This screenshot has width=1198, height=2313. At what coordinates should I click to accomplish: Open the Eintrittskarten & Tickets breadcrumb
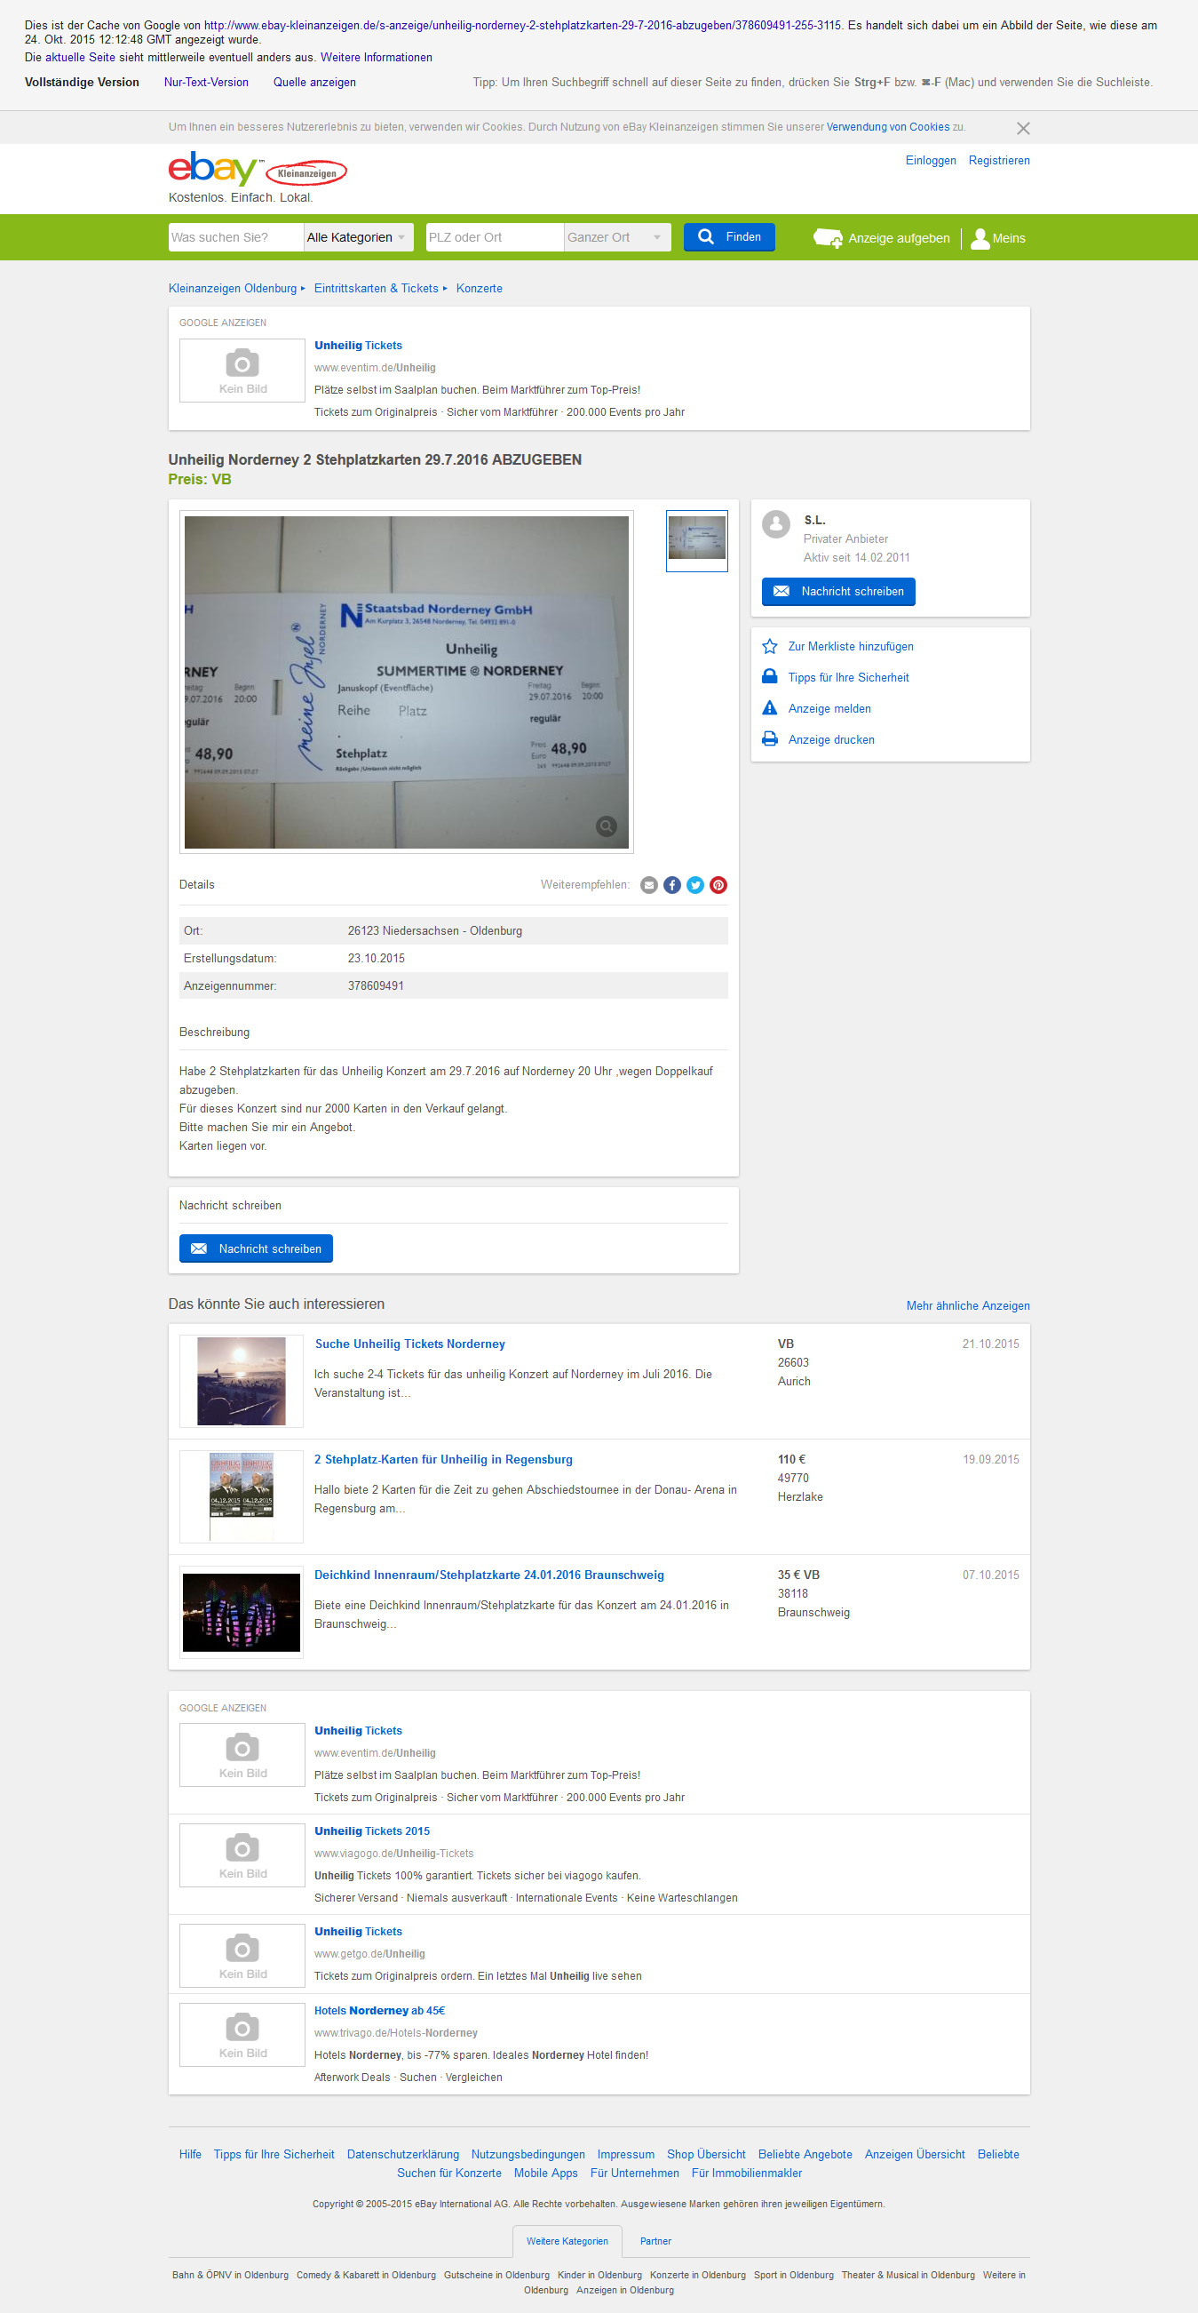pos(376,288)
